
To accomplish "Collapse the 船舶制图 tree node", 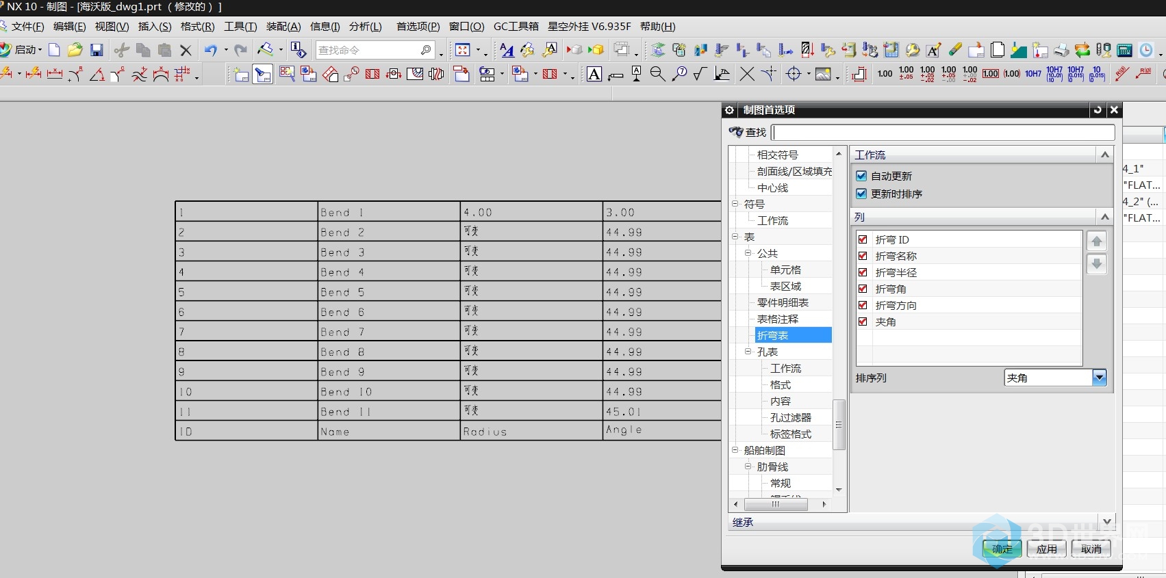I will 735,450.
